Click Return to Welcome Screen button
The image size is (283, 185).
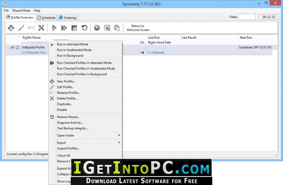[138, 28]
